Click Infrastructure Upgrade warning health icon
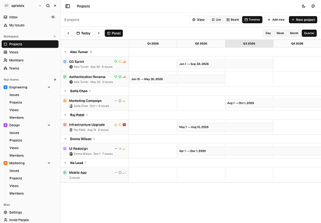321x223 pixels. (115, 124)
